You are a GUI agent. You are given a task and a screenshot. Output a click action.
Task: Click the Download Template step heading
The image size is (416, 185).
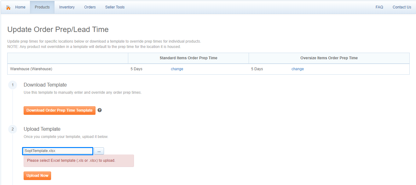click(45, 85)
